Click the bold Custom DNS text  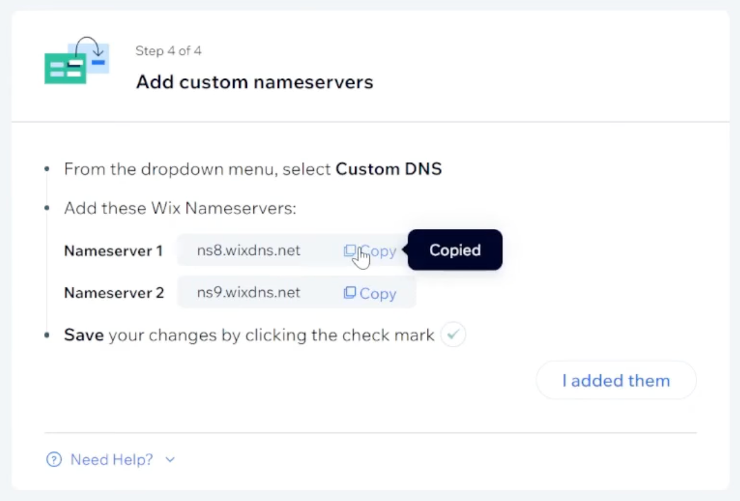point(388,169)
